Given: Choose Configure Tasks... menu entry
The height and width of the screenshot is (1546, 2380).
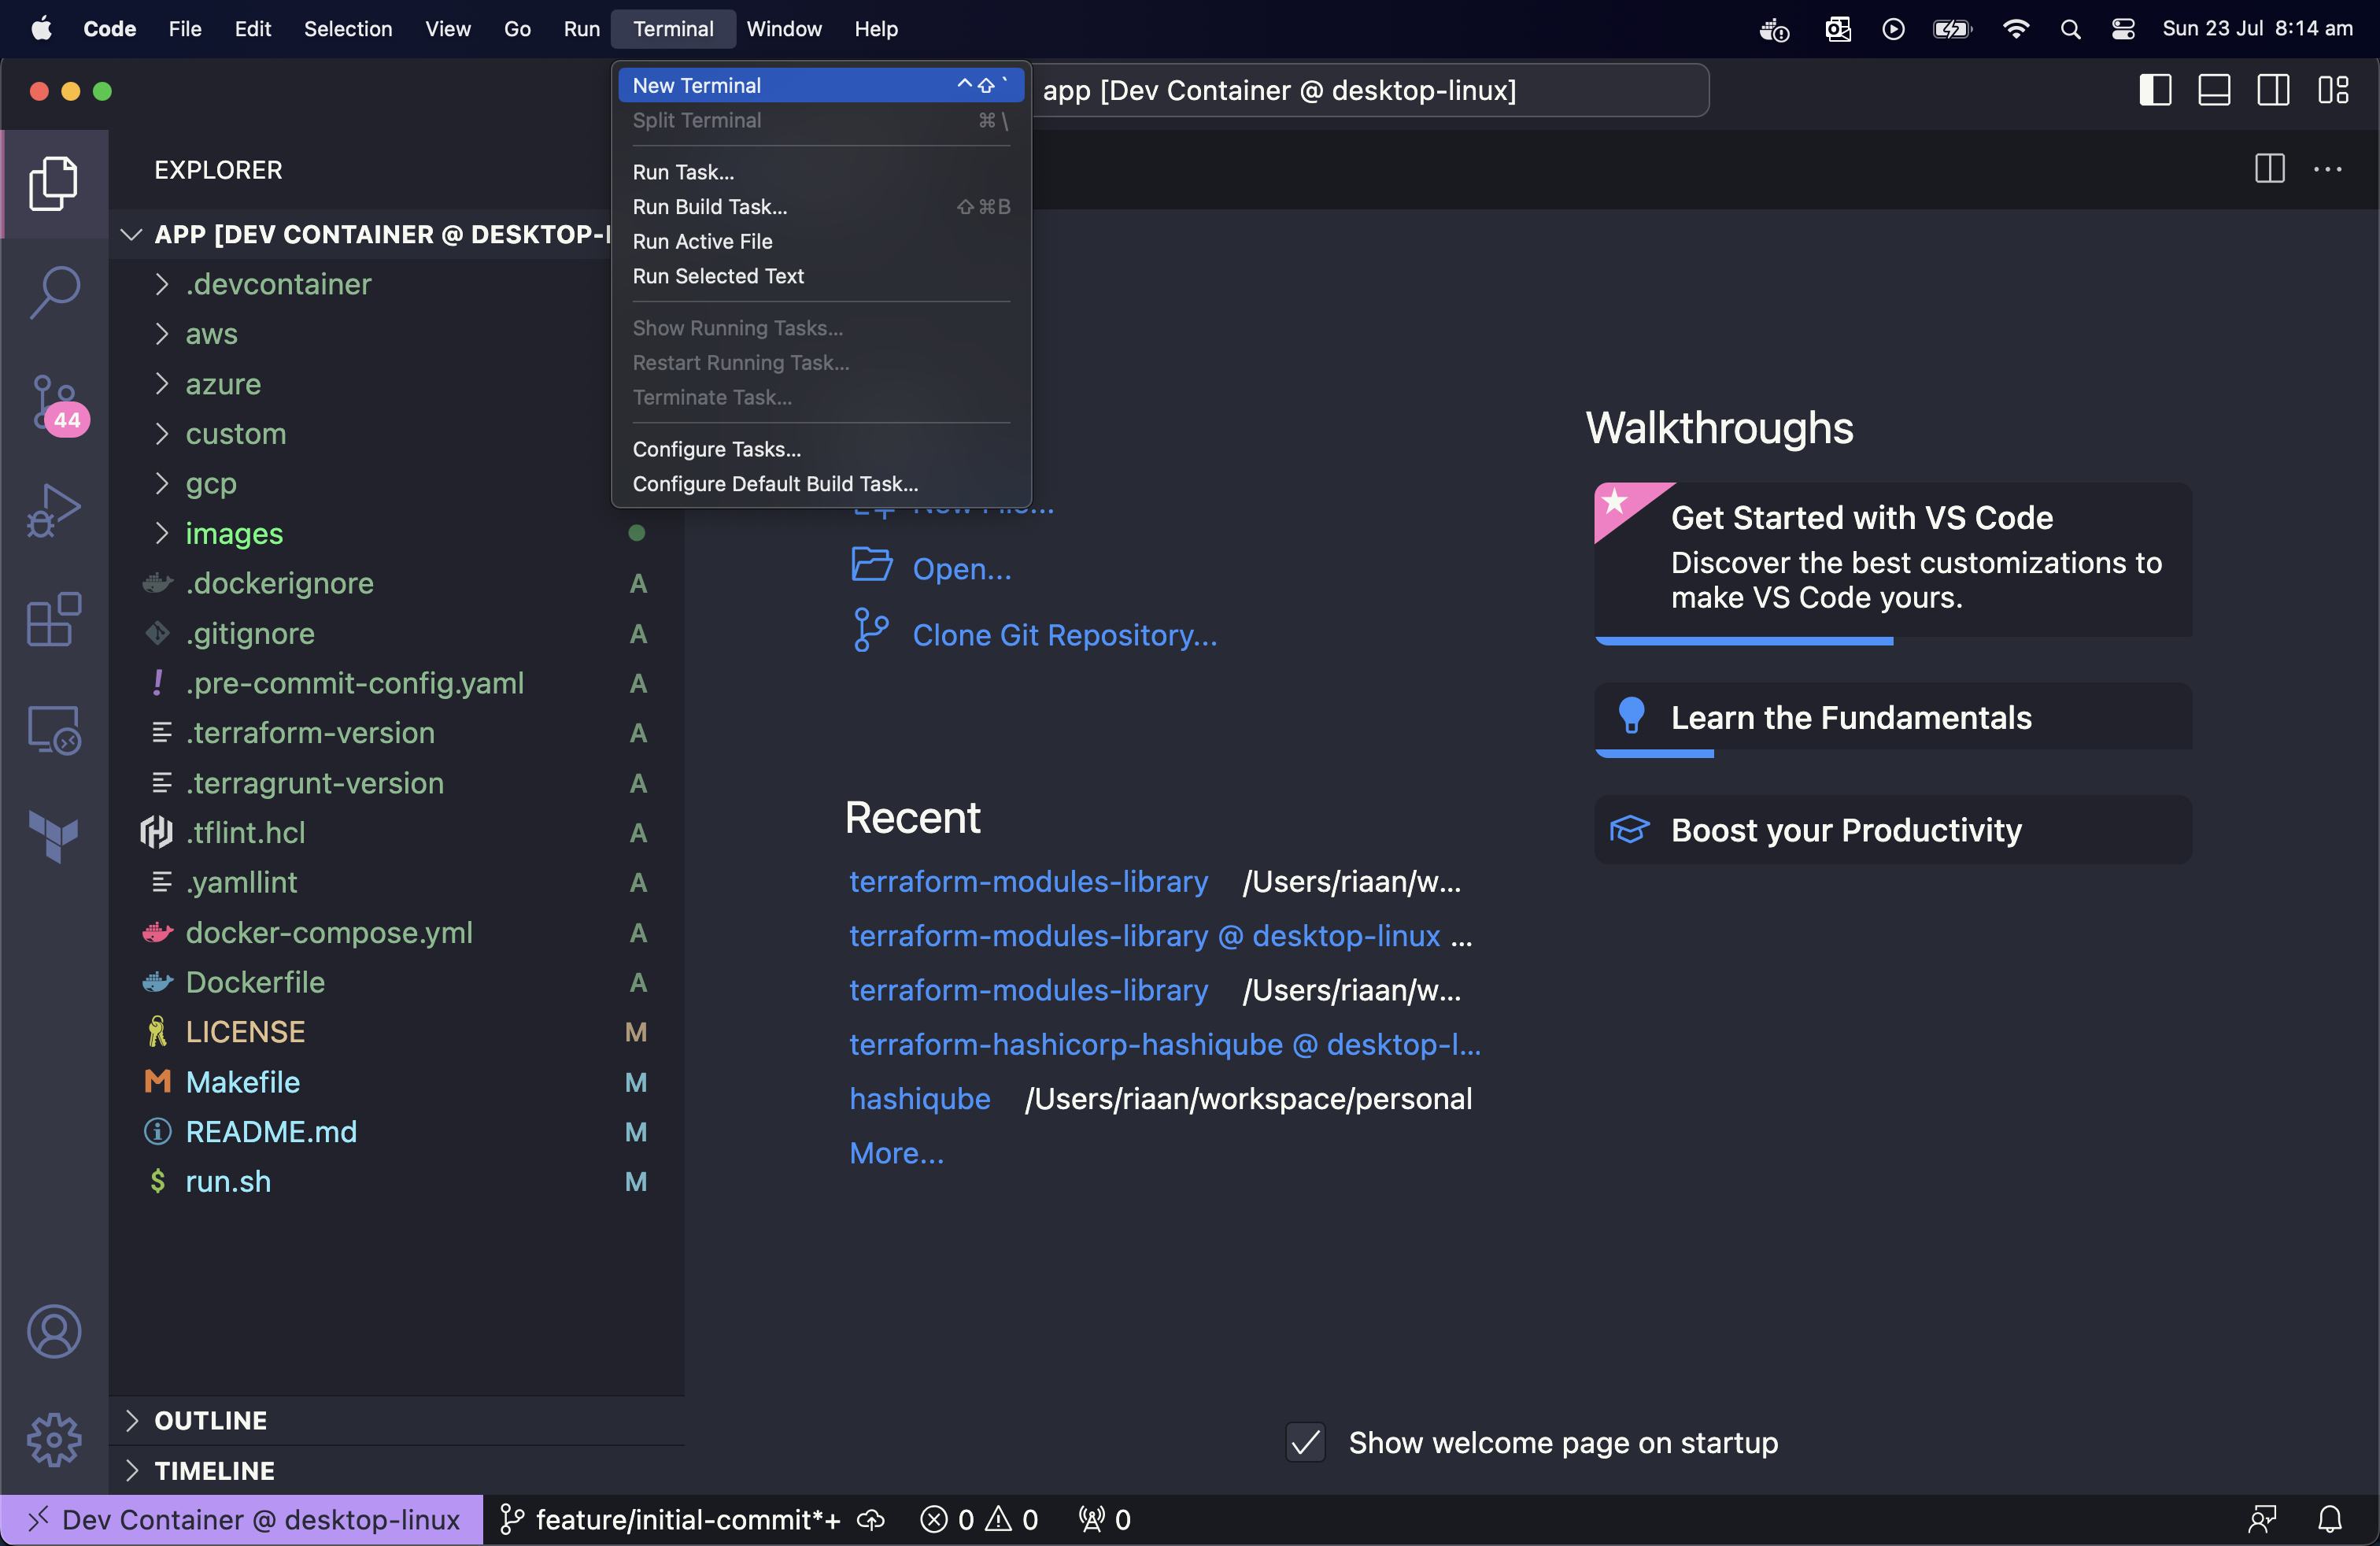Looking at the screenshot, I should tap(820, 449).
